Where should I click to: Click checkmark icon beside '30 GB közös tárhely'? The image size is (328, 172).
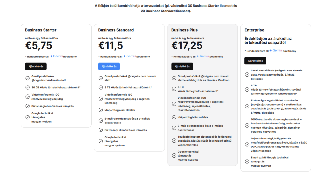28,87
